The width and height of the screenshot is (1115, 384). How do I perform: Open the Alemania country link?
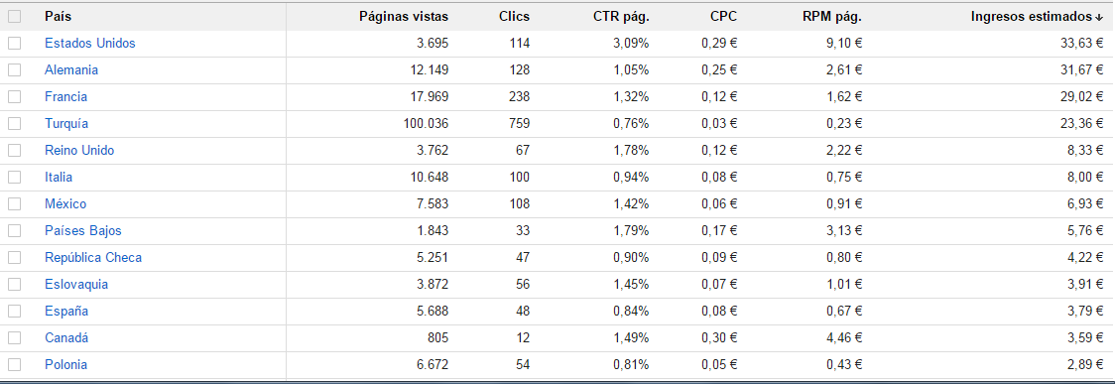(71, 70)
